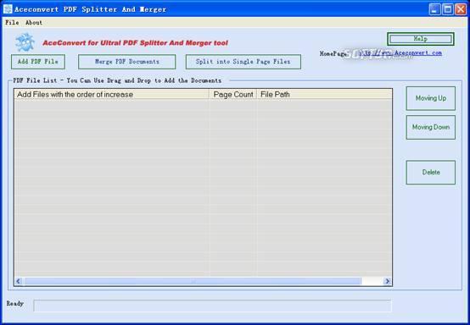Click the Moving Down button
This screenshot has height=325, width=470.
click(x=431, y=127)
